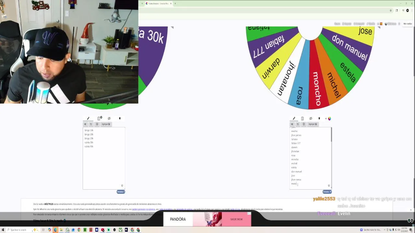
Task: Open the Windows Start menu
Action: coord(3,230)
